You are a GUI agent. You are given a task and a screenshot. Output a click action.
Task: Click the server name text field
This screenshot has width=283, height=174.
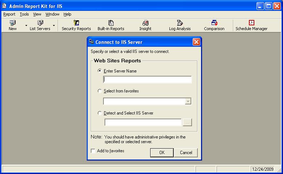[x=147, y=79]
